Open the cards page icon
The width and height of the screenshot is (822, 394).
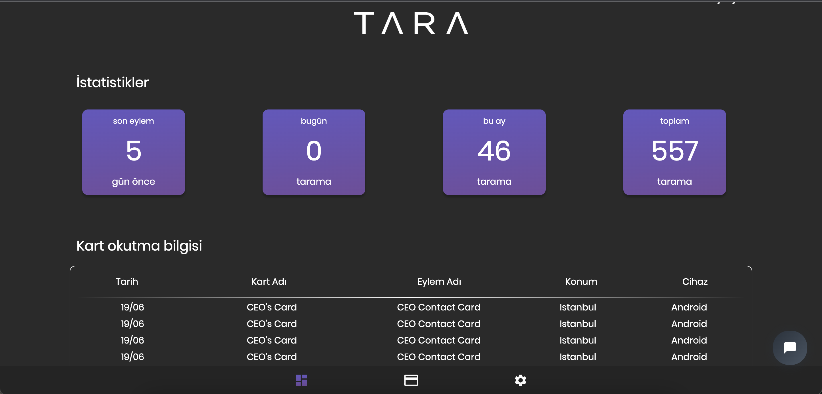click(x=411, y=380)
